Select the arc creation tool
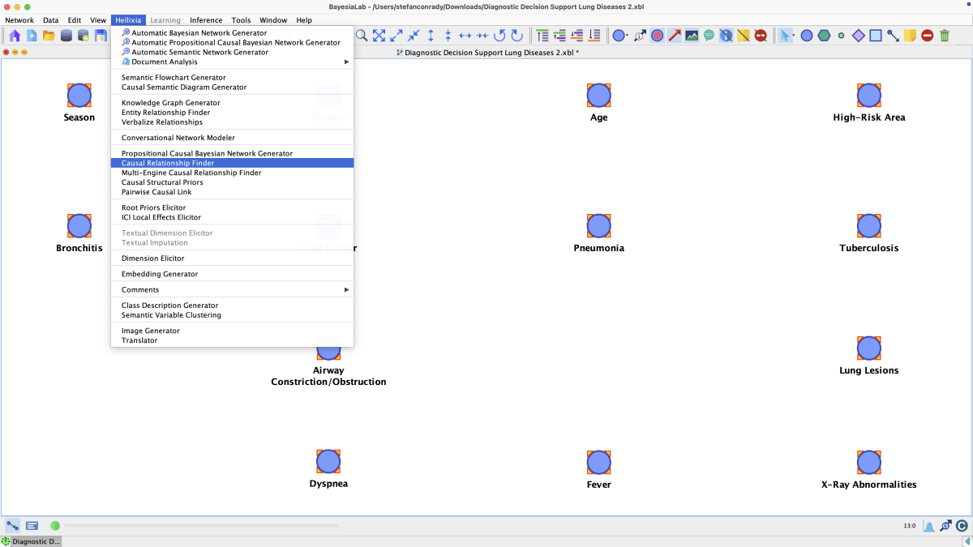Viewport: 973px width, 547px height. (893, 36)
